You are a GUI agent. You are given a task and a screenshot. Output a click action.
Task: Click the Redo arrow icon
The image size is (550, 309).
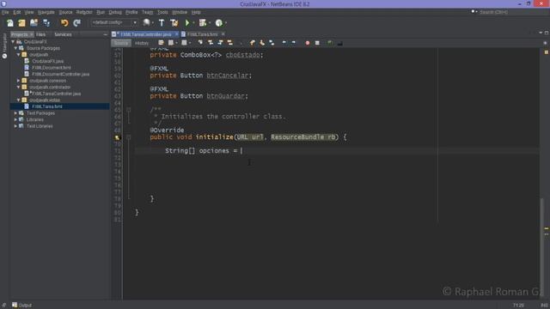pyautogui.click(x=76, y=23)
